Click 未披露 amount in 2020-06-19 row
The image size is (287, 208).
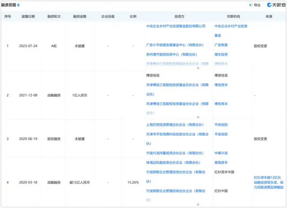click(80, 139)
